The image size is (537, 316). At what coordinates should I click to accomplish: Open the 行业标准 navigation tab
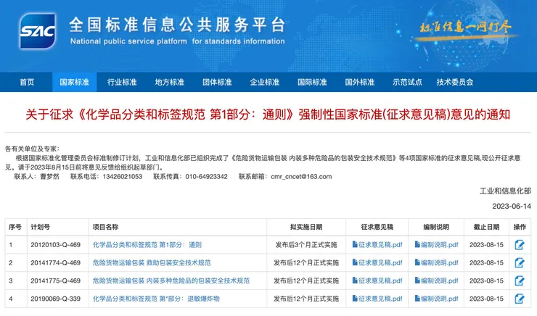(122, 82)
